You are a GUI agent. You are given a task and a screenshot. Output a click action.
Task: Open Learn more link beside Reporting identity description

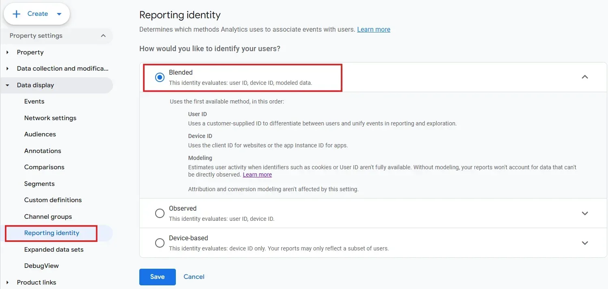374,30
